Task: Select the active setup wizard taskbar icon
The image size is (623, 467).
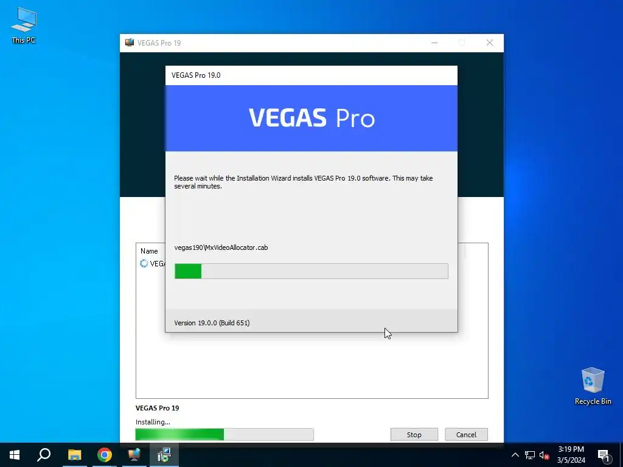Action: [x=164, y=455]
